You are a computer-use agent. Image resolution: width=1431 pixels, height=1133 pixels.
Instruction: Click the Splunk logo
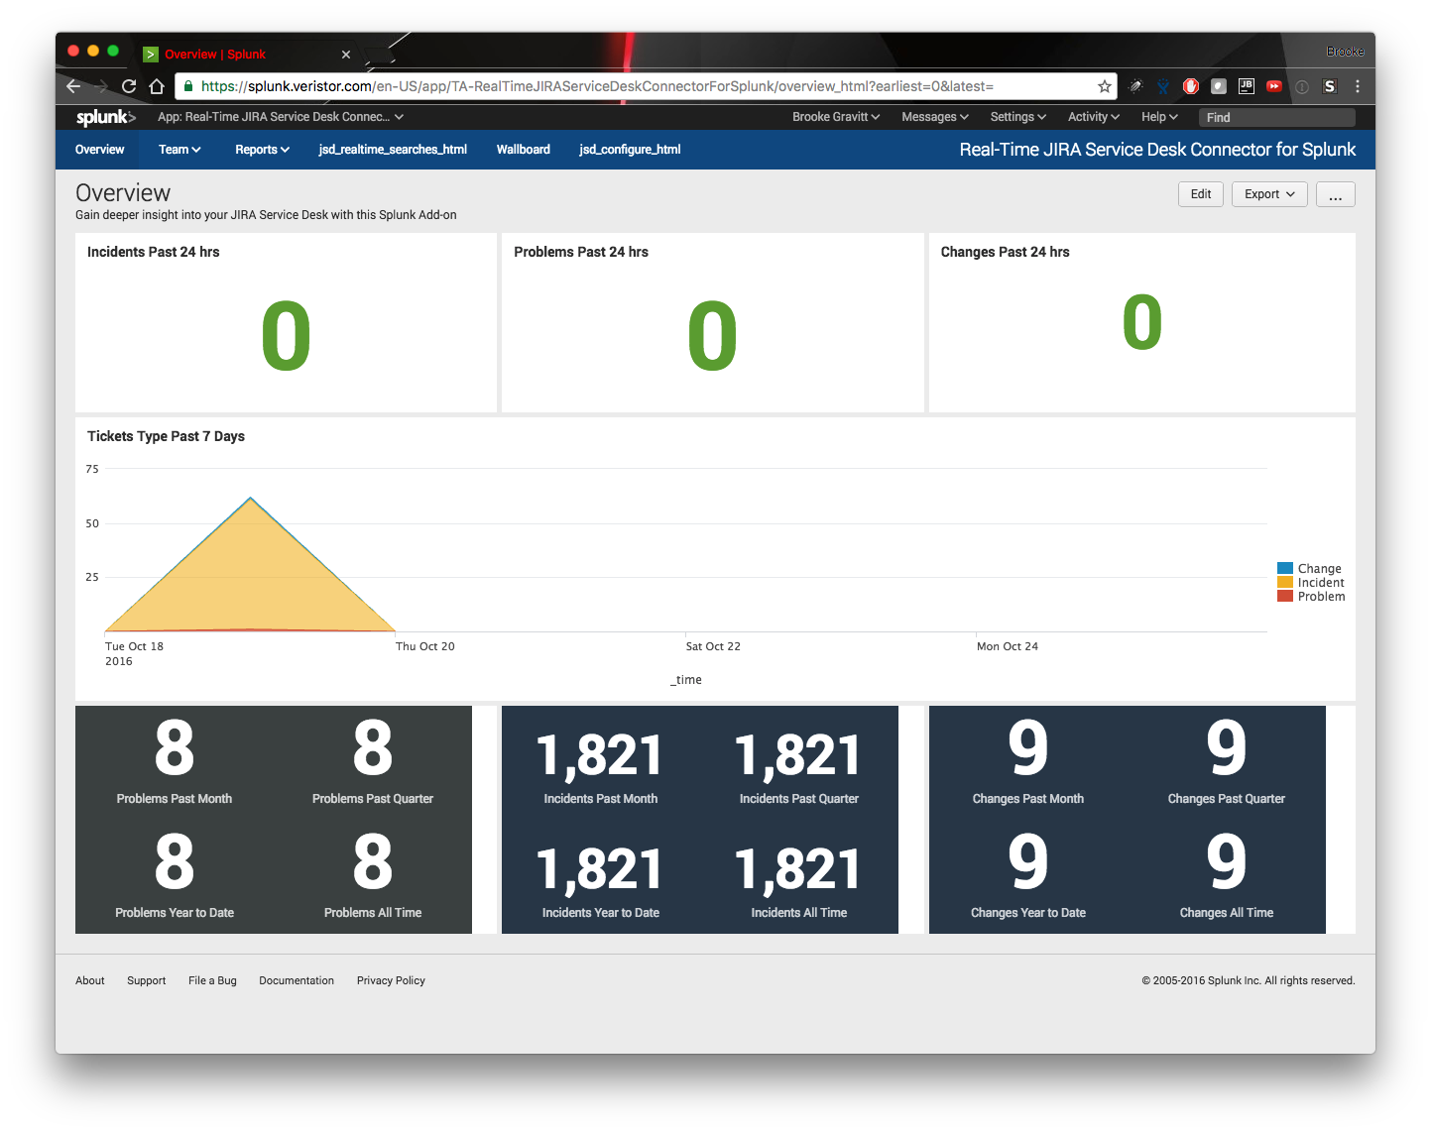click(106, 117)
